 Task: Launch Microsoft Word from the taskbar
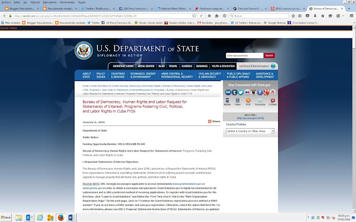click(72, 218)
